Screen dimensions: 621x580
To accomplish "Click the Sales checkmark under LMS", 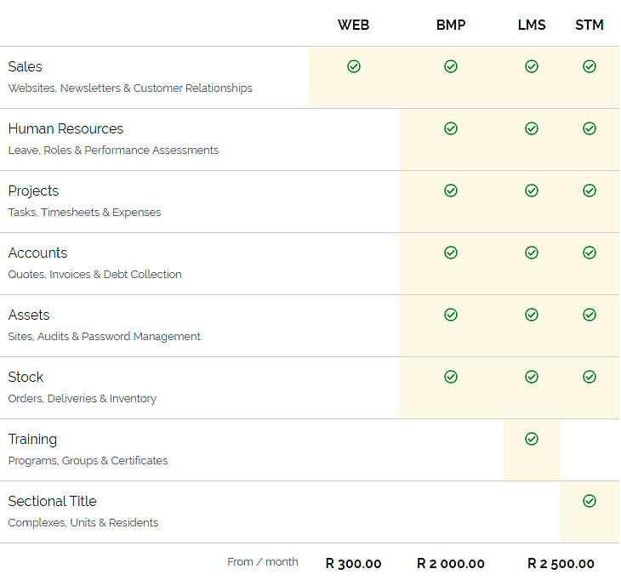I will [532, 66].
